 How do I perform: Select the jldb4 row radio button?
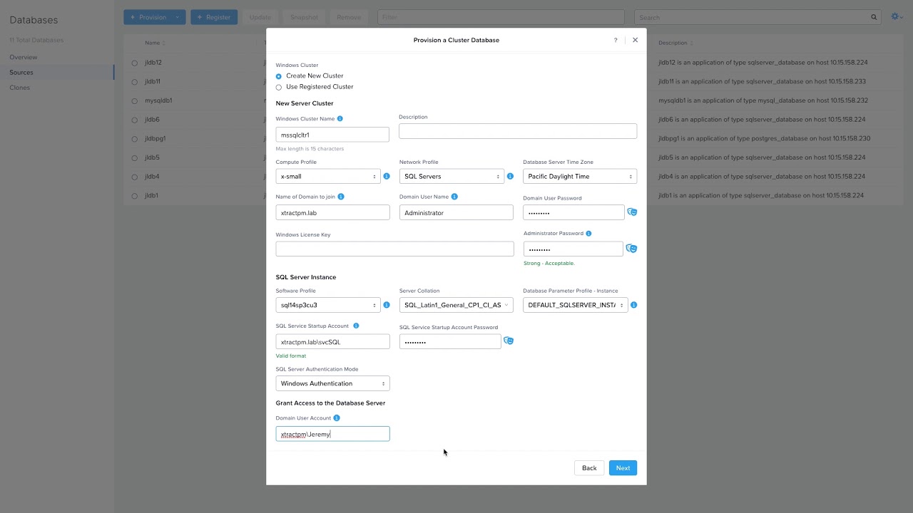pyautogui.click(x=134, y=177)
